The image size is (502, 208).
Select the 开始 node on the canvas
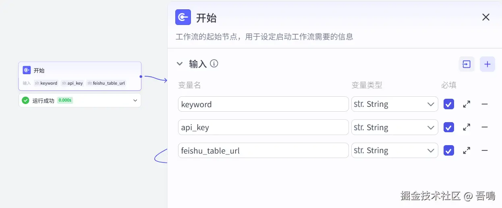click(80, 76)
